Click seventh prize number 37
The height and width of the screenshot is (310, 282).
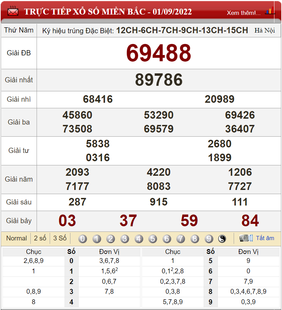coord(128,221)
